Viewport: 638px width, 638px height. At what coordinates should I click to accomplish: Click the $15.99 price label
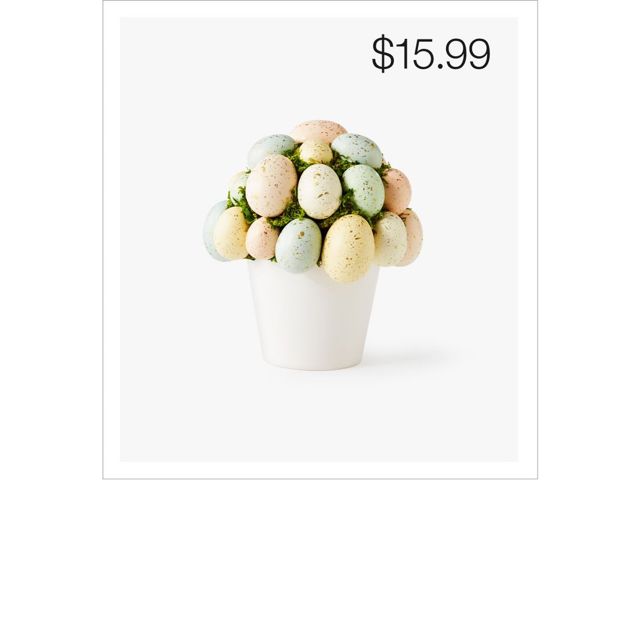[x=431, y=54]
